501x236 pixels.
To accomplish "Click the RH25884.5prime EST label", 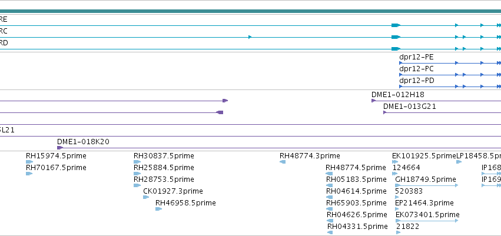I will click(164, 168).
